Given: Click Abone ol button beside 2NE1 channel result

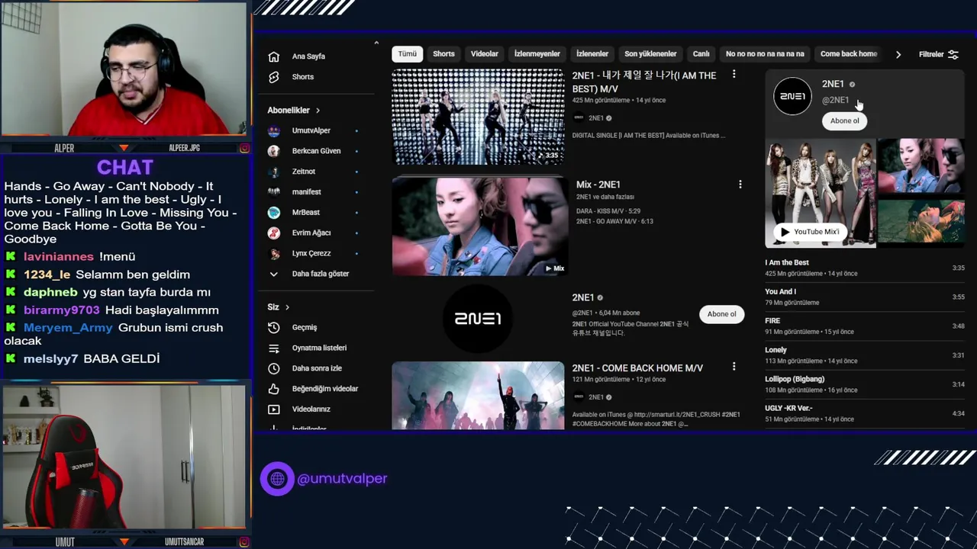Looking at the screenshot, I should pos(721,314).
